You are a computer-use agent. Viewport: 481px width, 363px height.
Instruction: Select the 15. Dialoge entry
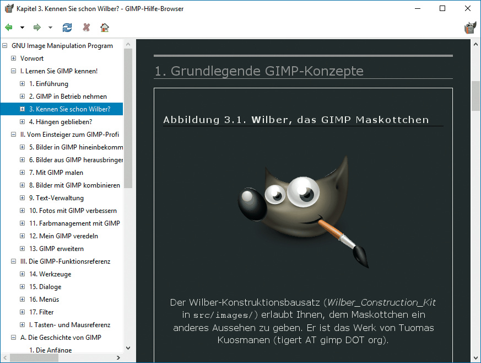(x=45, y=287)
